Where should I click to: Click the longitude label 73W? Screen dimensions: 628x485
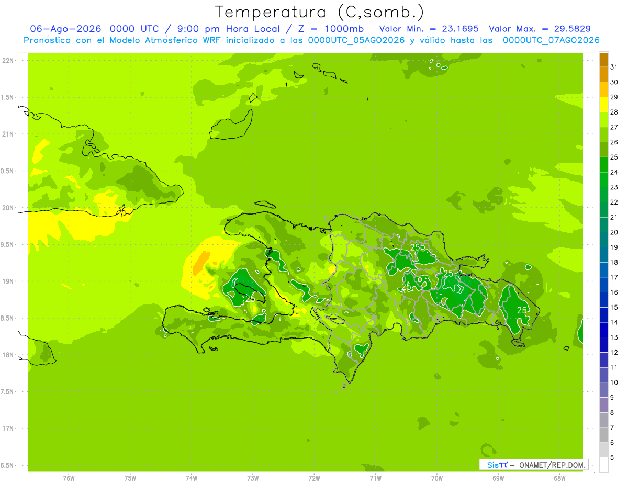coord(253,478)
